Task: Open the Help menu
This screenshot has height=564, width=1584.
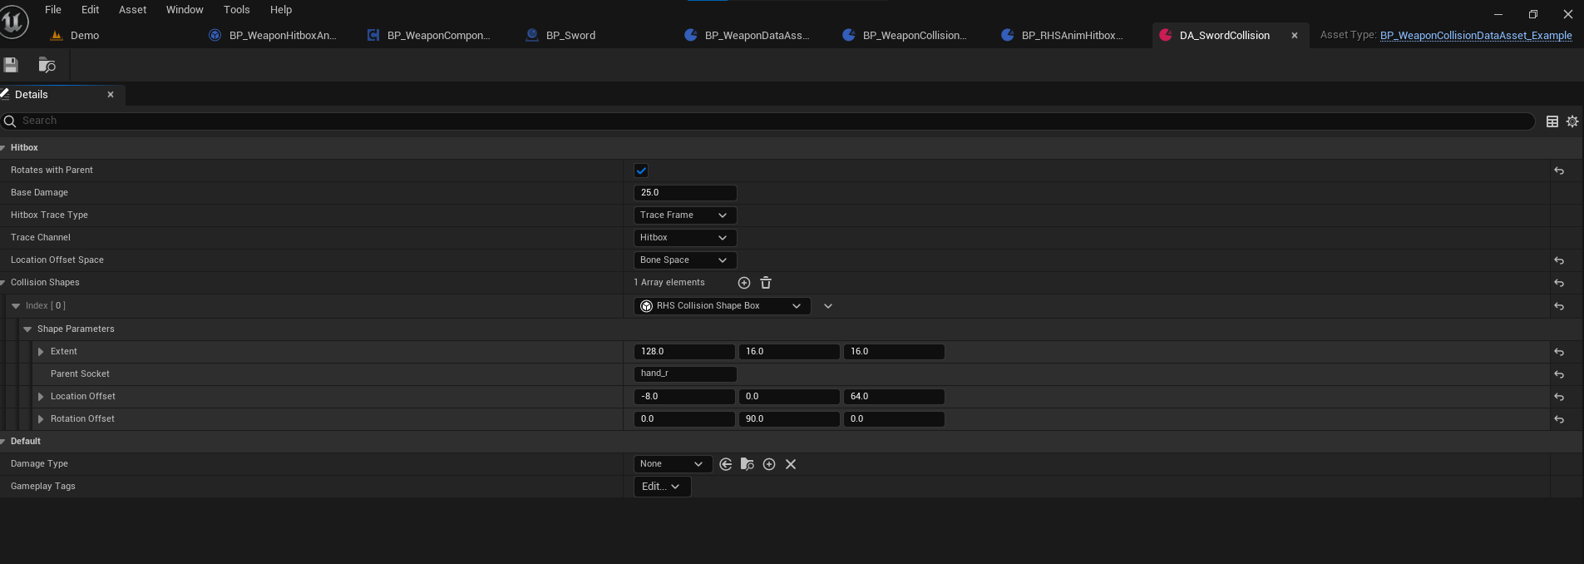Action: (281, 10)
